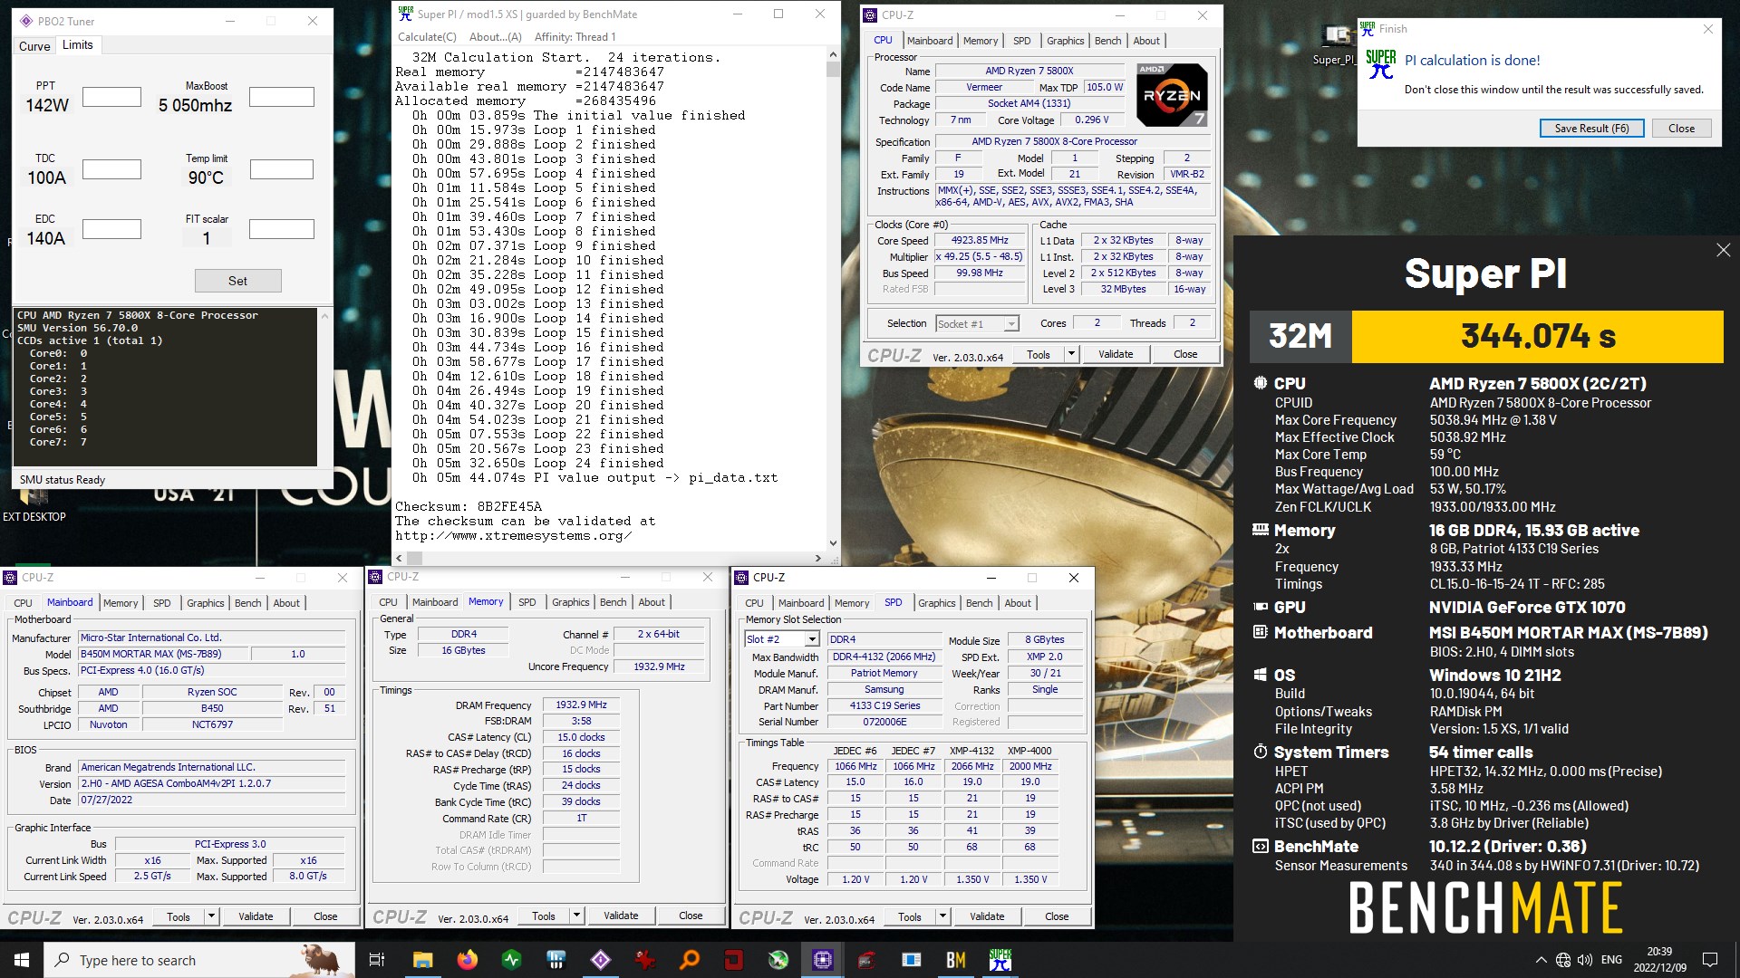
Task: Click Tools button in SPD CPU-Z window
Action: click(910, 916)
